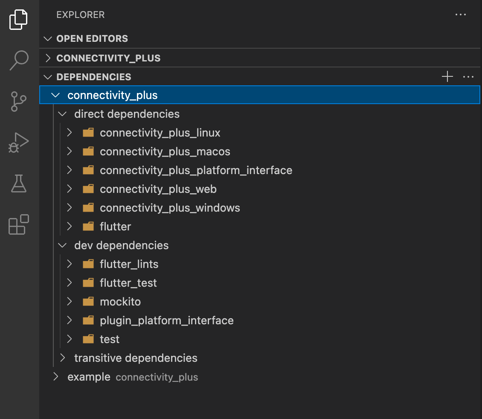
Task: Open the Extensions view
Action: click(x=19, y=224)
